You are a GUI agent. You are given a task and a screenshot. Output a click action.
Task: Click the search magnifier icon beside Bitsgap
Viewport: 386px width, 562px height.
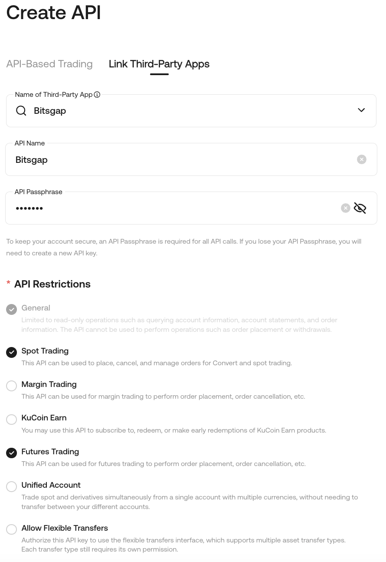21,111
